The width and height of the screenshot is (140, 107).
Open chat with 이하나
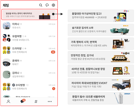coord(29,26)
